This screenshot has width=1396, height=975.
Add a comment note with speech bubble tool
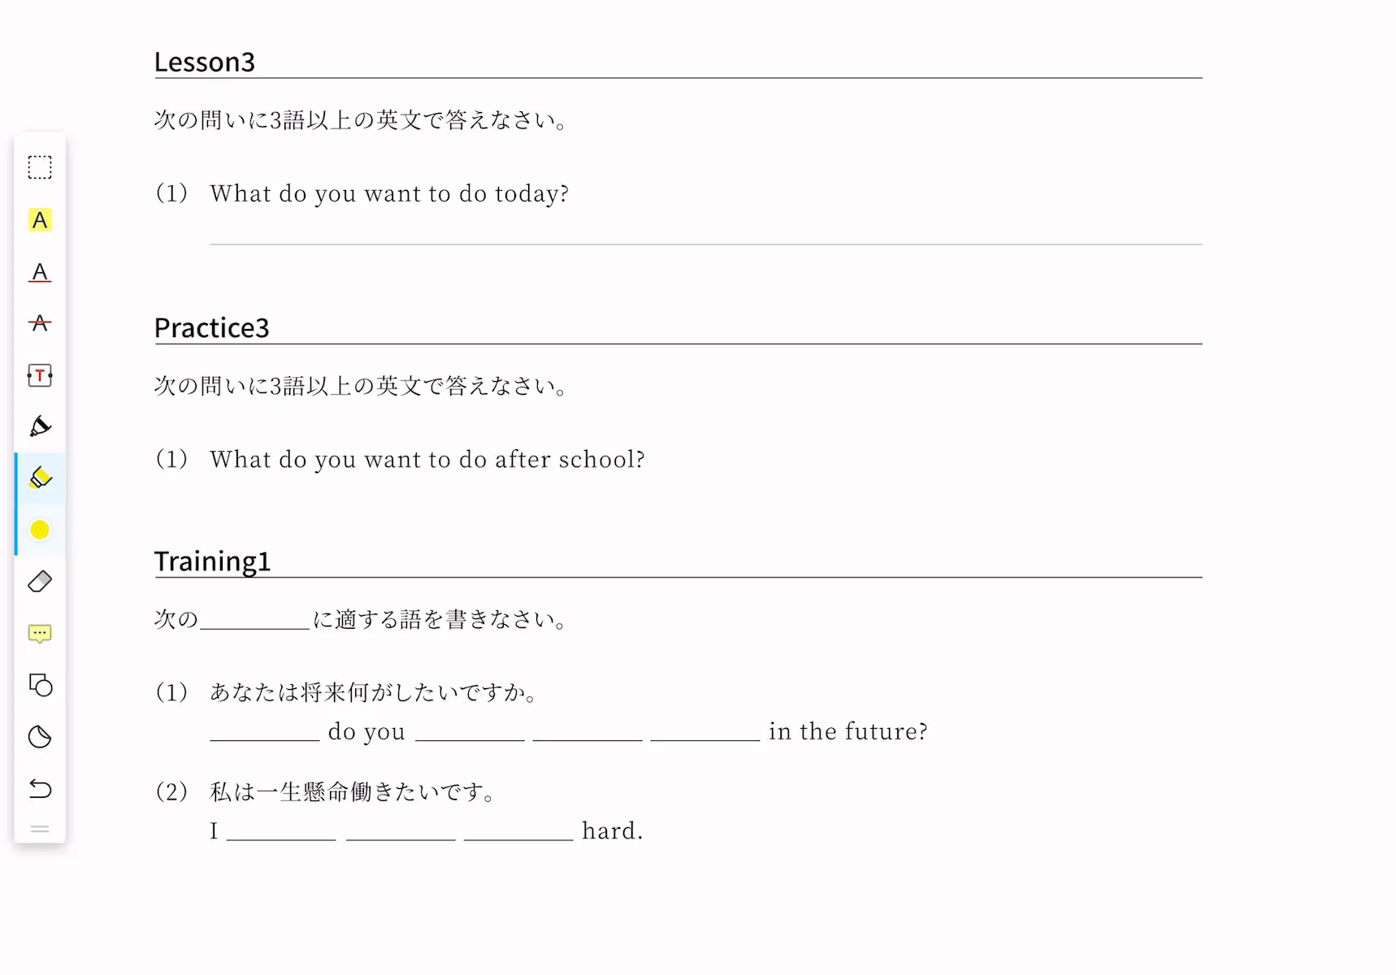(40, 634)
